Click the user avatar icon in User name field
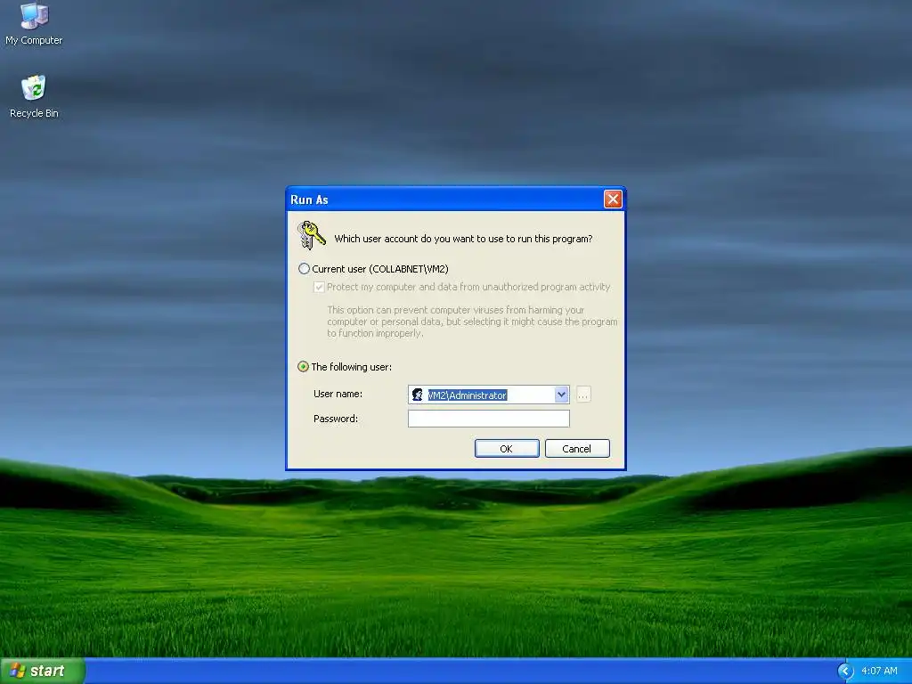This screenshot has width=912, height=684. 417,395
